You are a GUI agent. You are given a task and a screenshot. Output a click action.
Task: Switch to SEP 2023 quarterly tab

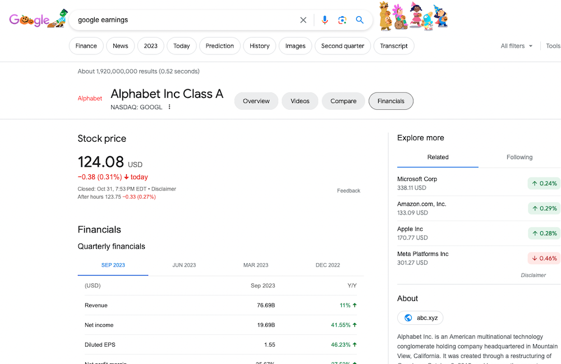[x=113, y=265]
